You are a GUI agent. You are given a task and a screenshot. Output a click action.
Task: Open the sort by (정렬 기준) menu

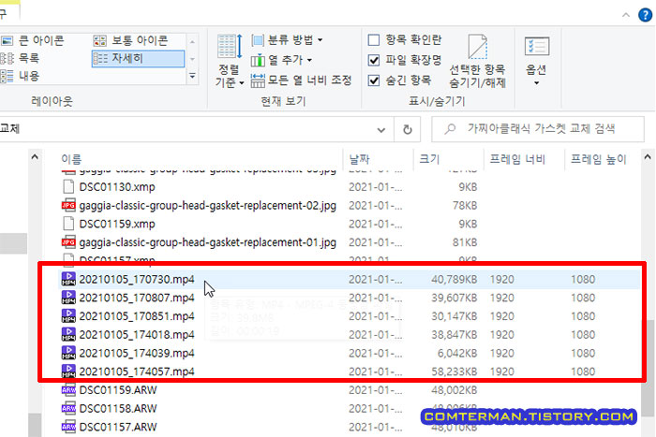230,62
